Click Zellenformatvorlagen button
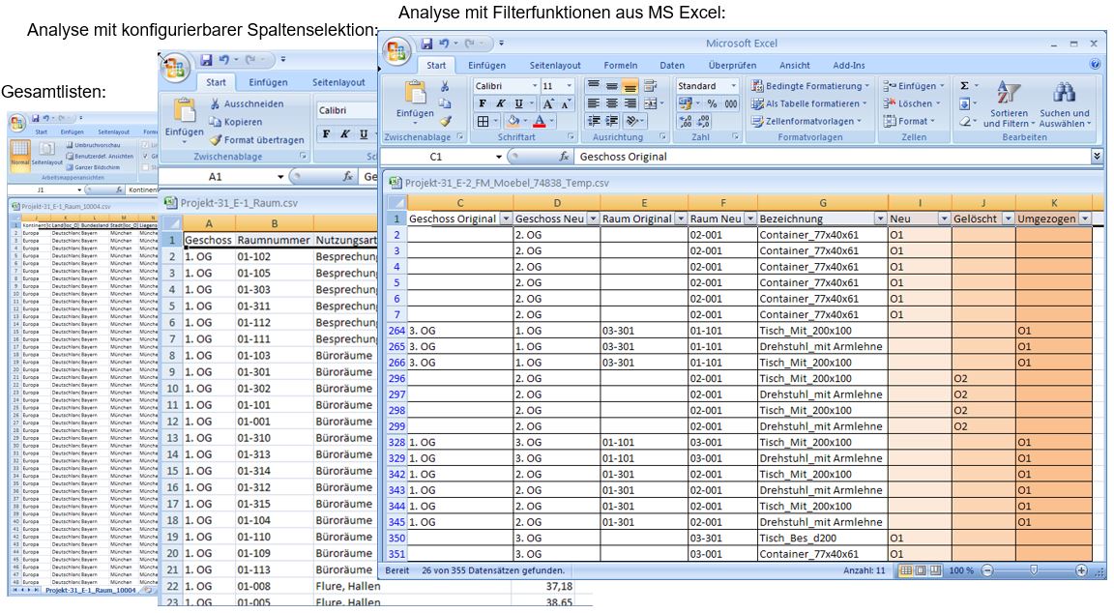Screen dimensions: 1114x613 (806, 122)
